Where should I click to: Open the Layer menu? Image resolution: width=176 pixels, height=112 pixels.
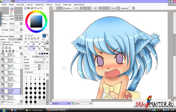30,5
